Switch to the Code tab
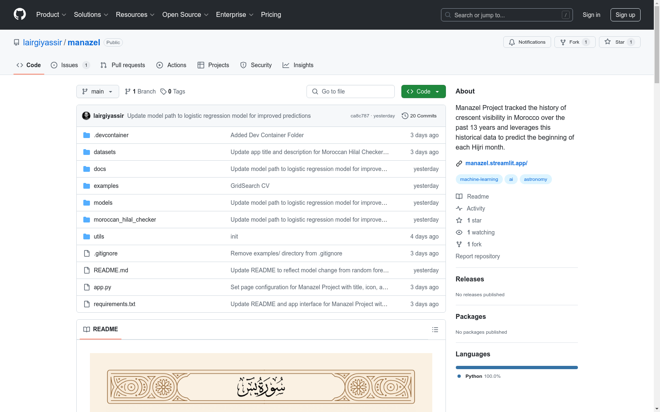Screen dimensions: 660x412 point(29,65)
